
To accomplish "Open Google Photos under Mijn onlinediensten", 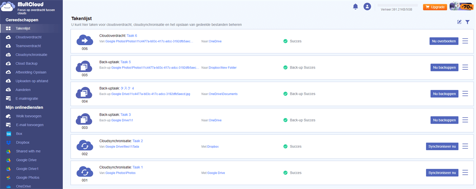I will (28, 178).
